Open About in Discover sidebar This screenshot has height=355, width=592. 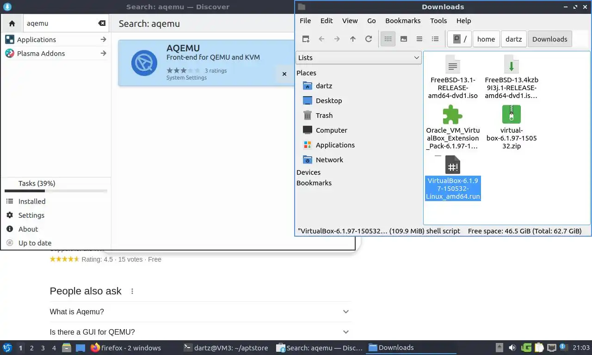tap(55, 229)
